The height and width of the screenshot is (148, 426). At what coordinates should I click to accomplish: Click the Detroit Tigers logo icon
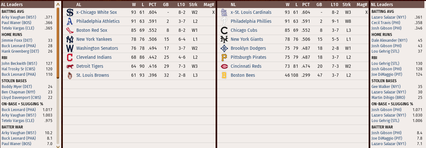[x=70, y=66]
